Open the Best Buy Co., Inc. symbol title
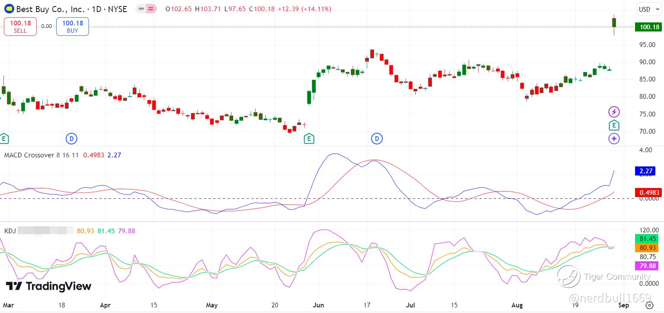Image resolution: width=664 pixels, height=313 pixels. click(x=72, y=9)
